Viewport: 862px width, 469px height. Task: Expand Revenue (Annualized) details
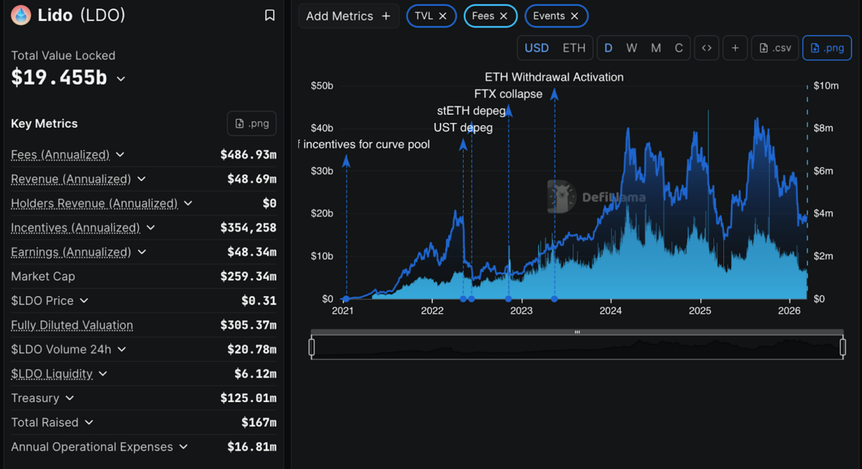click(x=142, y=179)
